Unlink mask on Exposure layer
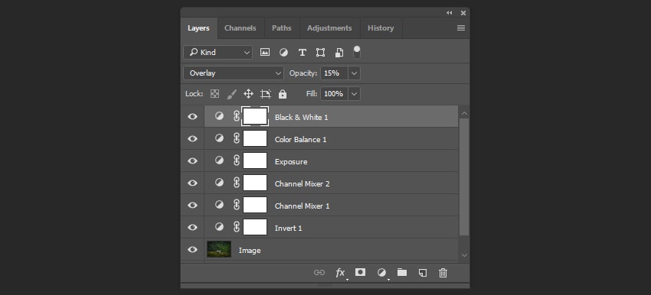Screen dimensions: 651x295 [x=237, y=160]
